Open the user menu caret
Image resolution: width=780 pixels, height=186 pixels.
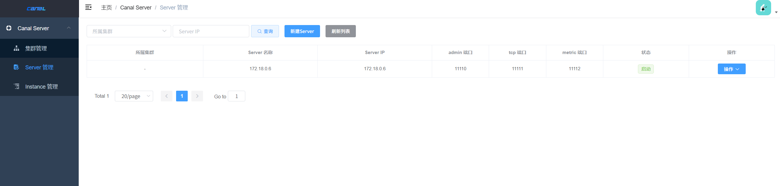tap(776, 12)
